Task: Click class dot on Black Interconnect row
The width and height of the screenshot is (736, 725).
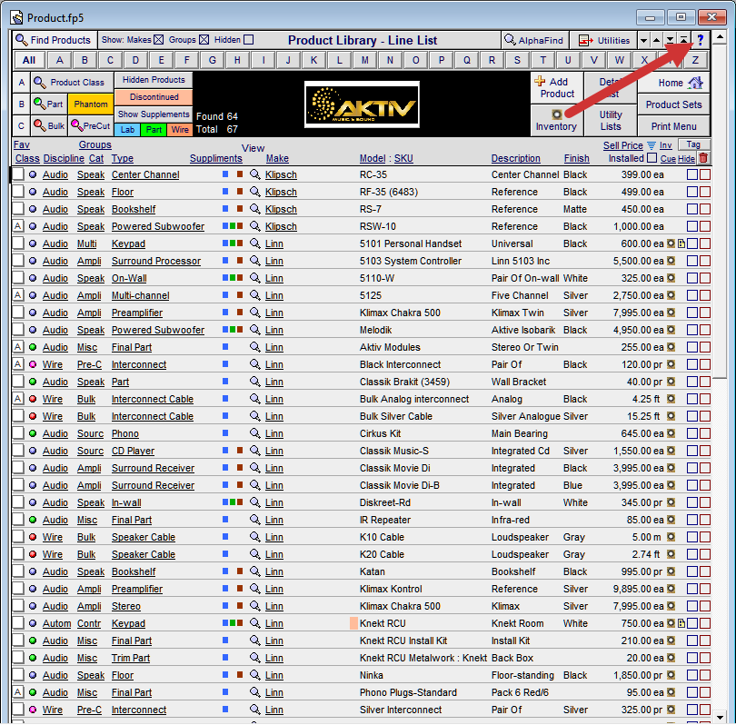Action: pyautogui.click(x=33, y=364)
